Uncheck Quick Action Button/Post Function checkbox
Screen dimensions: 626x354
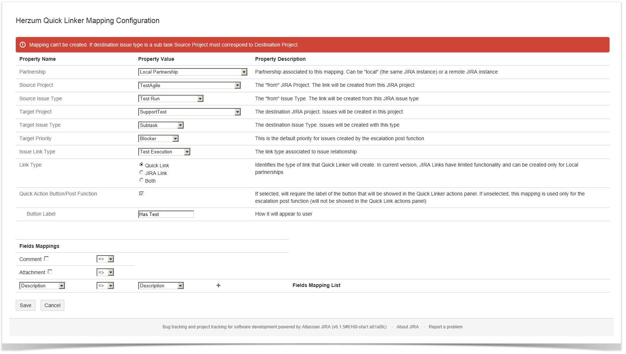click(x=142, y=194)
